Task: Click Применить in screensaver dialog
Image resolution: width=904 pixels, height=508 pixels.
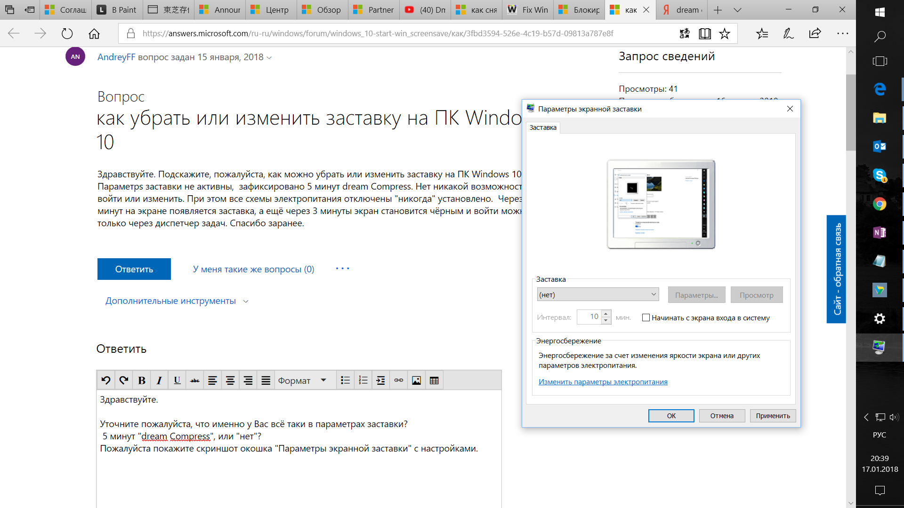Action: click(x=773, y=416)
